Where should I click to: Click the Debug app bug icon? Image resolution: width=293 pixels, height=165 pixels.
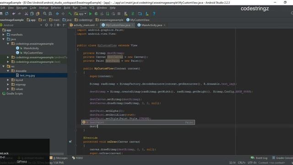[96, 14]
